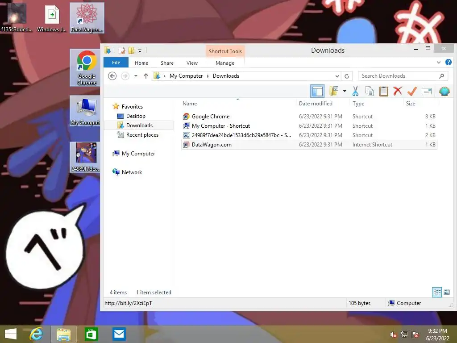The image size is (457, 343).
Task: Go up one level with Up arrow
Action: [x=146, y=76]
